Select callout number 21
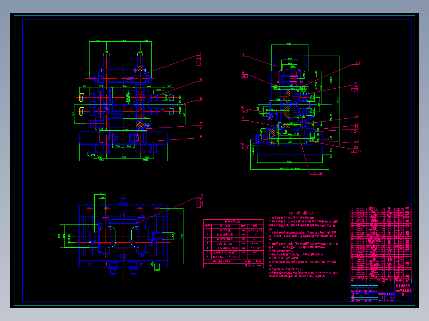429x321 pixels. tap(356, 84)
